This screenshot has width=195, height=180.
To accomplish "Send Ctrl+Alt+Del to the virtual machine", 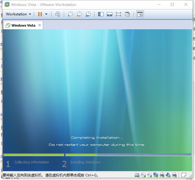I will (58, 14).
